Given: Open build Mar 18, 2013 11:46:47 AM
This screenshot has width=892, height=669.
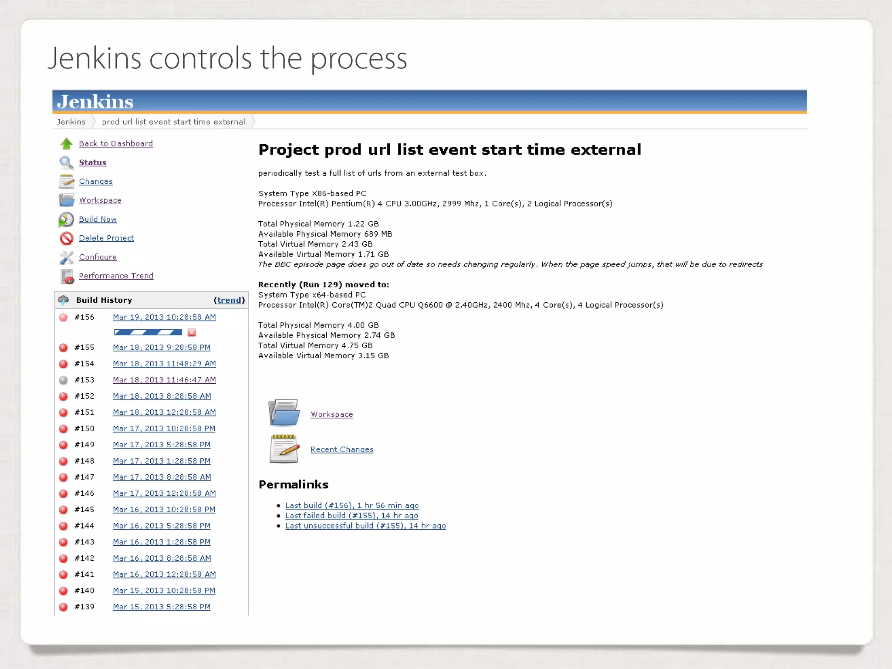Looking at the screenshot, I should [164, 380].
